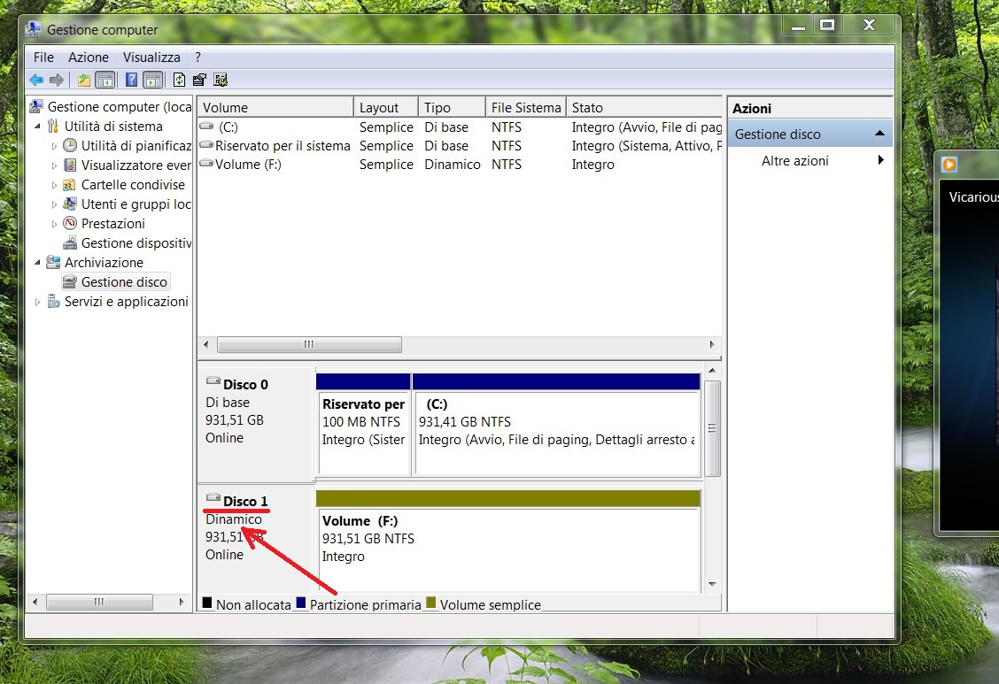Open the blue Help toolbar icon
This screenshot has height=684, width=999.
[131, 81]
